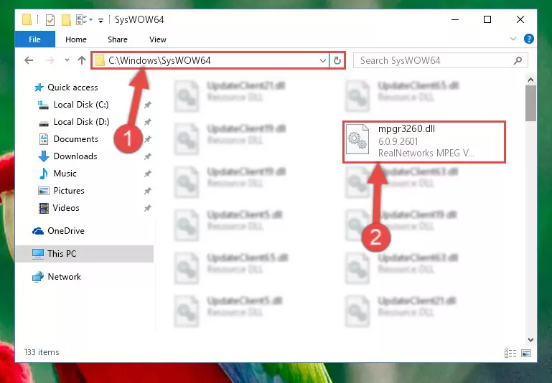
Task: Click the address bar path C:\Windows\SysWOW64
Action: tap(159, 60)
